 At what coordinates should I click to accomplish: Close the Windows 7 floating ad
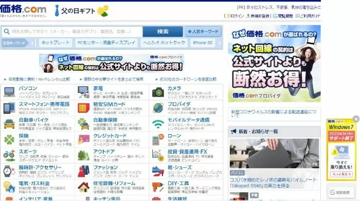click(356, 119)
